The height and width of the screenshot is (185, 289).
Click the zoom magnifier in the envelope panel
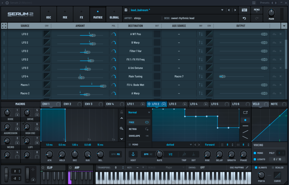pos(122,128)
